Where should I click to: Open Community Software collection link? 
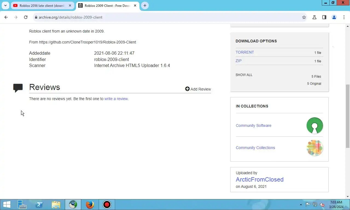(253, 126)
